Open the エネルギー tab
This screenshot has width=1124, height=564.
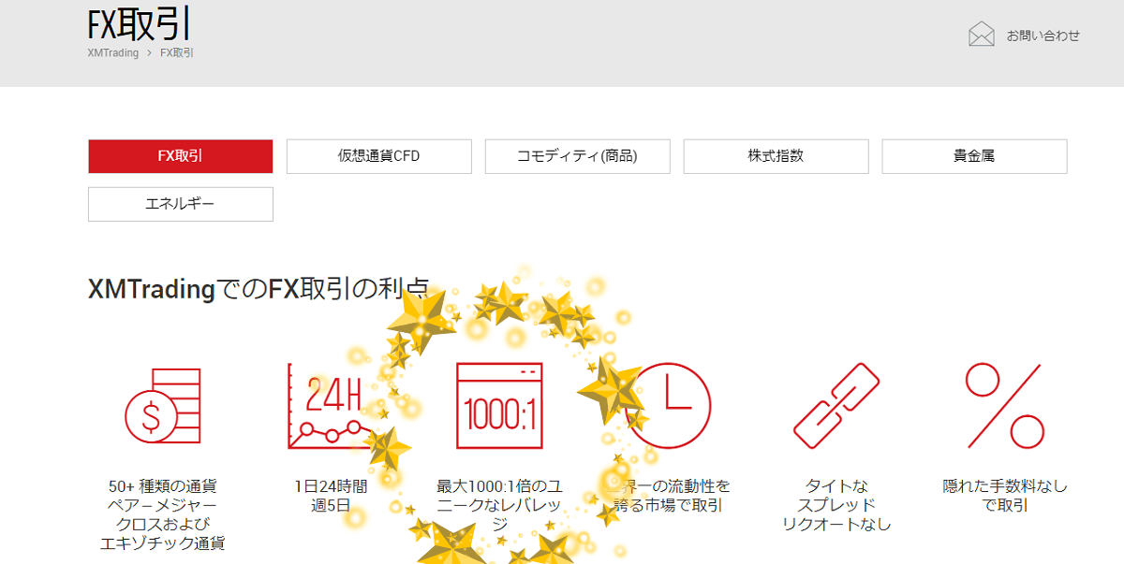[181, 204]
